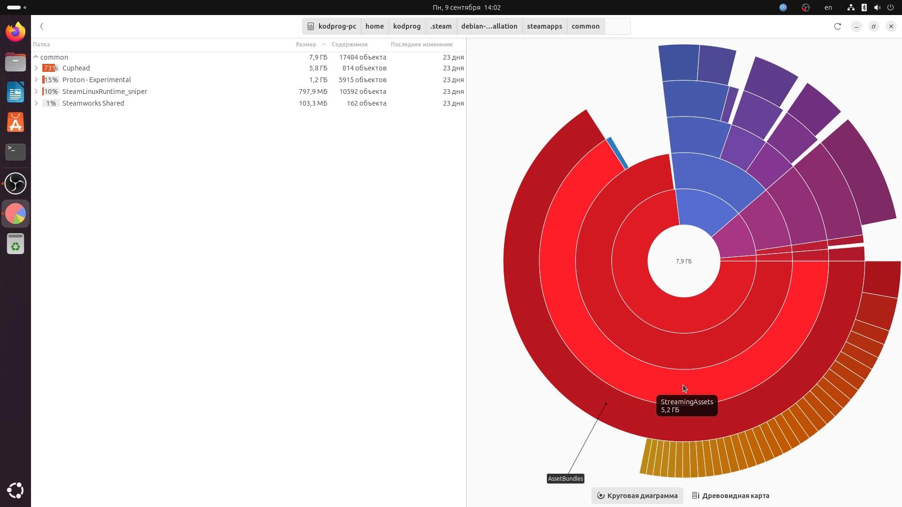
Task: Collapse the common folder row
Action: (x=36, y=57)
